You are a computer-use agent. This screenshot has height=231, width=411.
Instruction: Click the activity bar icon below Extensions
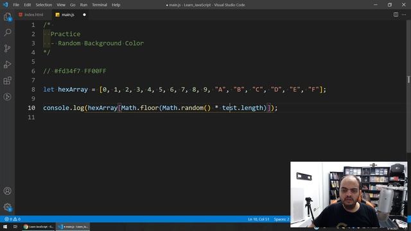tap(7, 97)
